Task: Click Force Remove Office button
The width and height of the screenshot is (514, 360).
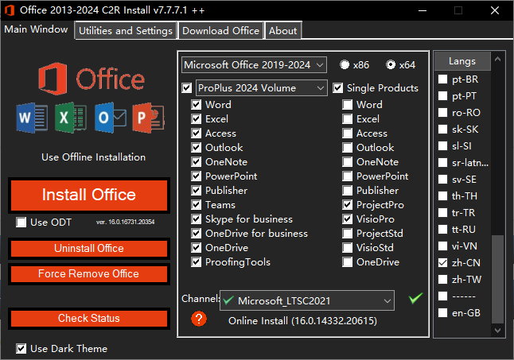Action: click(x=89, y=273)
